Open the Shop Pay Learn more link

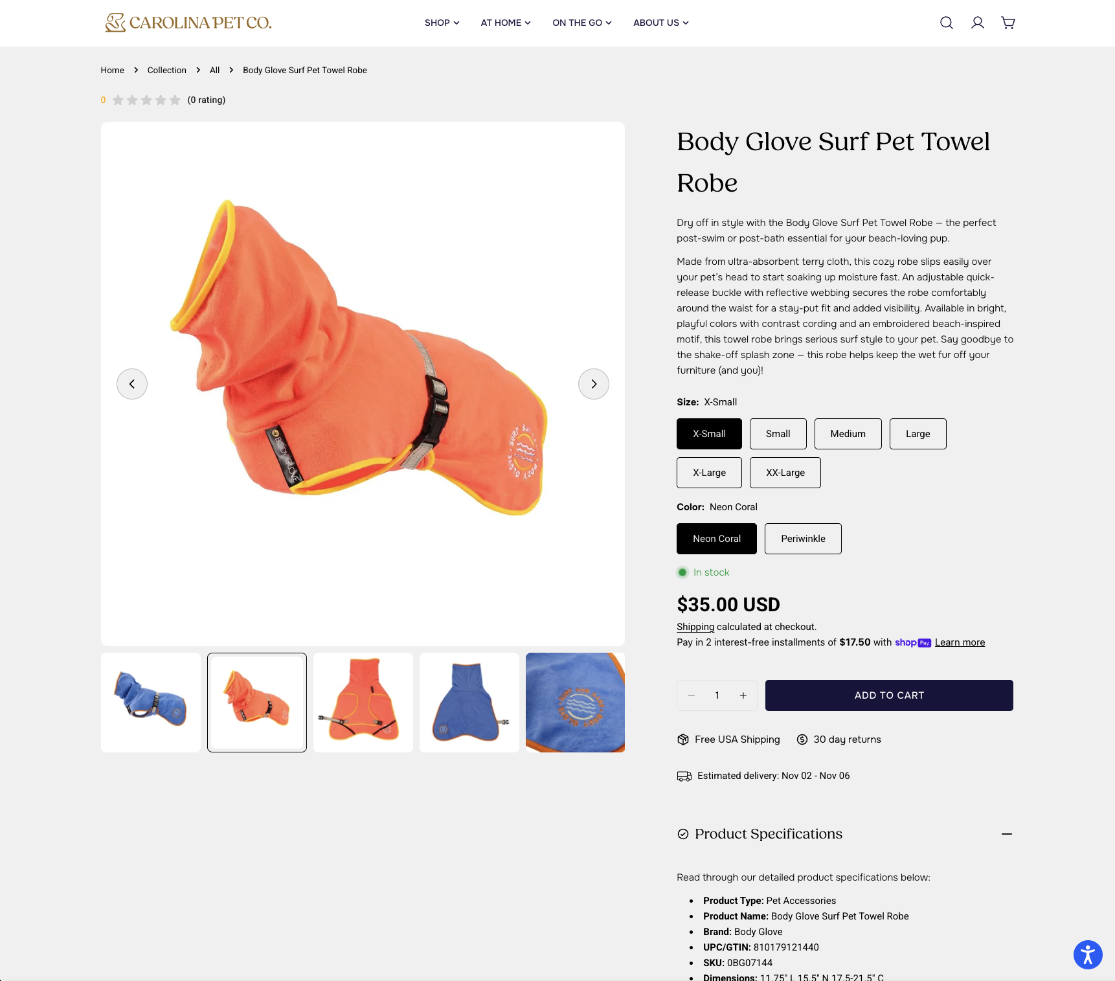[x=960, y=642]
